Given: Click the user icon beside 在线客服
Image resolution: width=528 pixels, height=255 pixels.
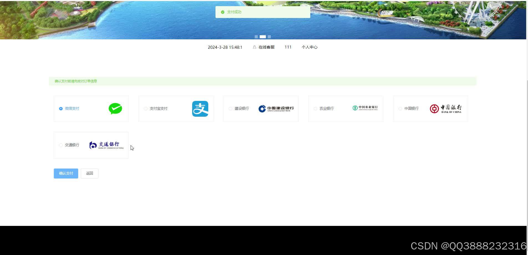Looking at the screenshot, I should pos(254,47).
